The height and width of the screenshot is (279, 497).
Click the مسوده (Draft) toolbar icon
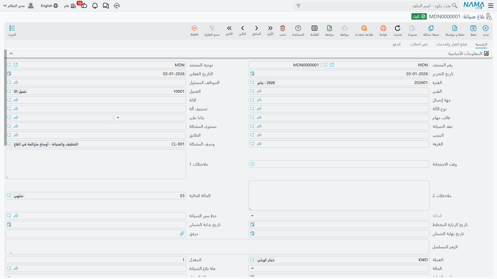pyautogui.click(x=412, y=28)
